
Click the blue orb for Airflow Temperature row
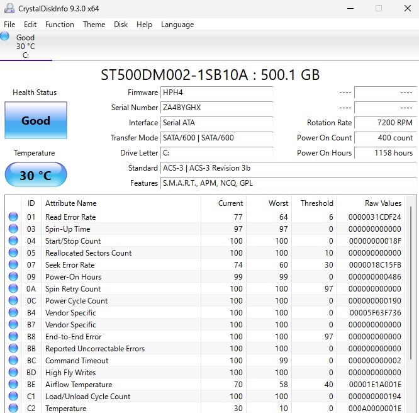13,385
